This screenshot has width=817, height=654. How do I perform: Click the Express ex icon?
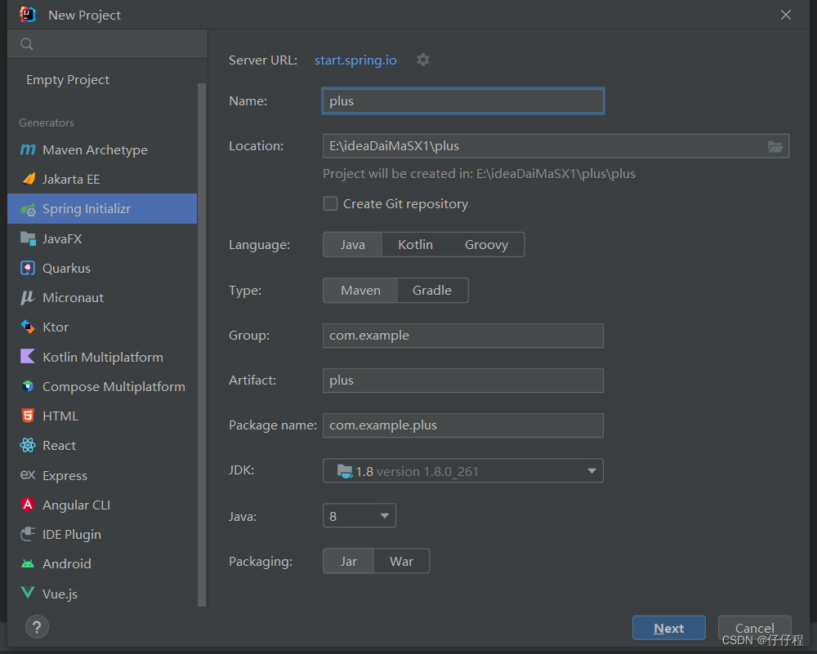click(28, 475)
